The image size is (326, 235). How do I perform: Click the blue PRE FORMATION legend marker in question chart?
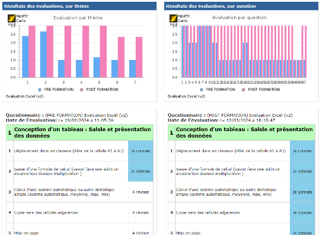[202, 90]
